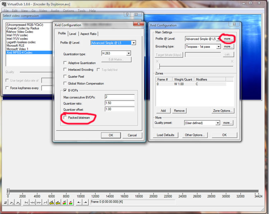The height and width of the screenshot is (214, 269).
Task: Click the help question mark in Select video compression
Action: (x=127, y=14)
